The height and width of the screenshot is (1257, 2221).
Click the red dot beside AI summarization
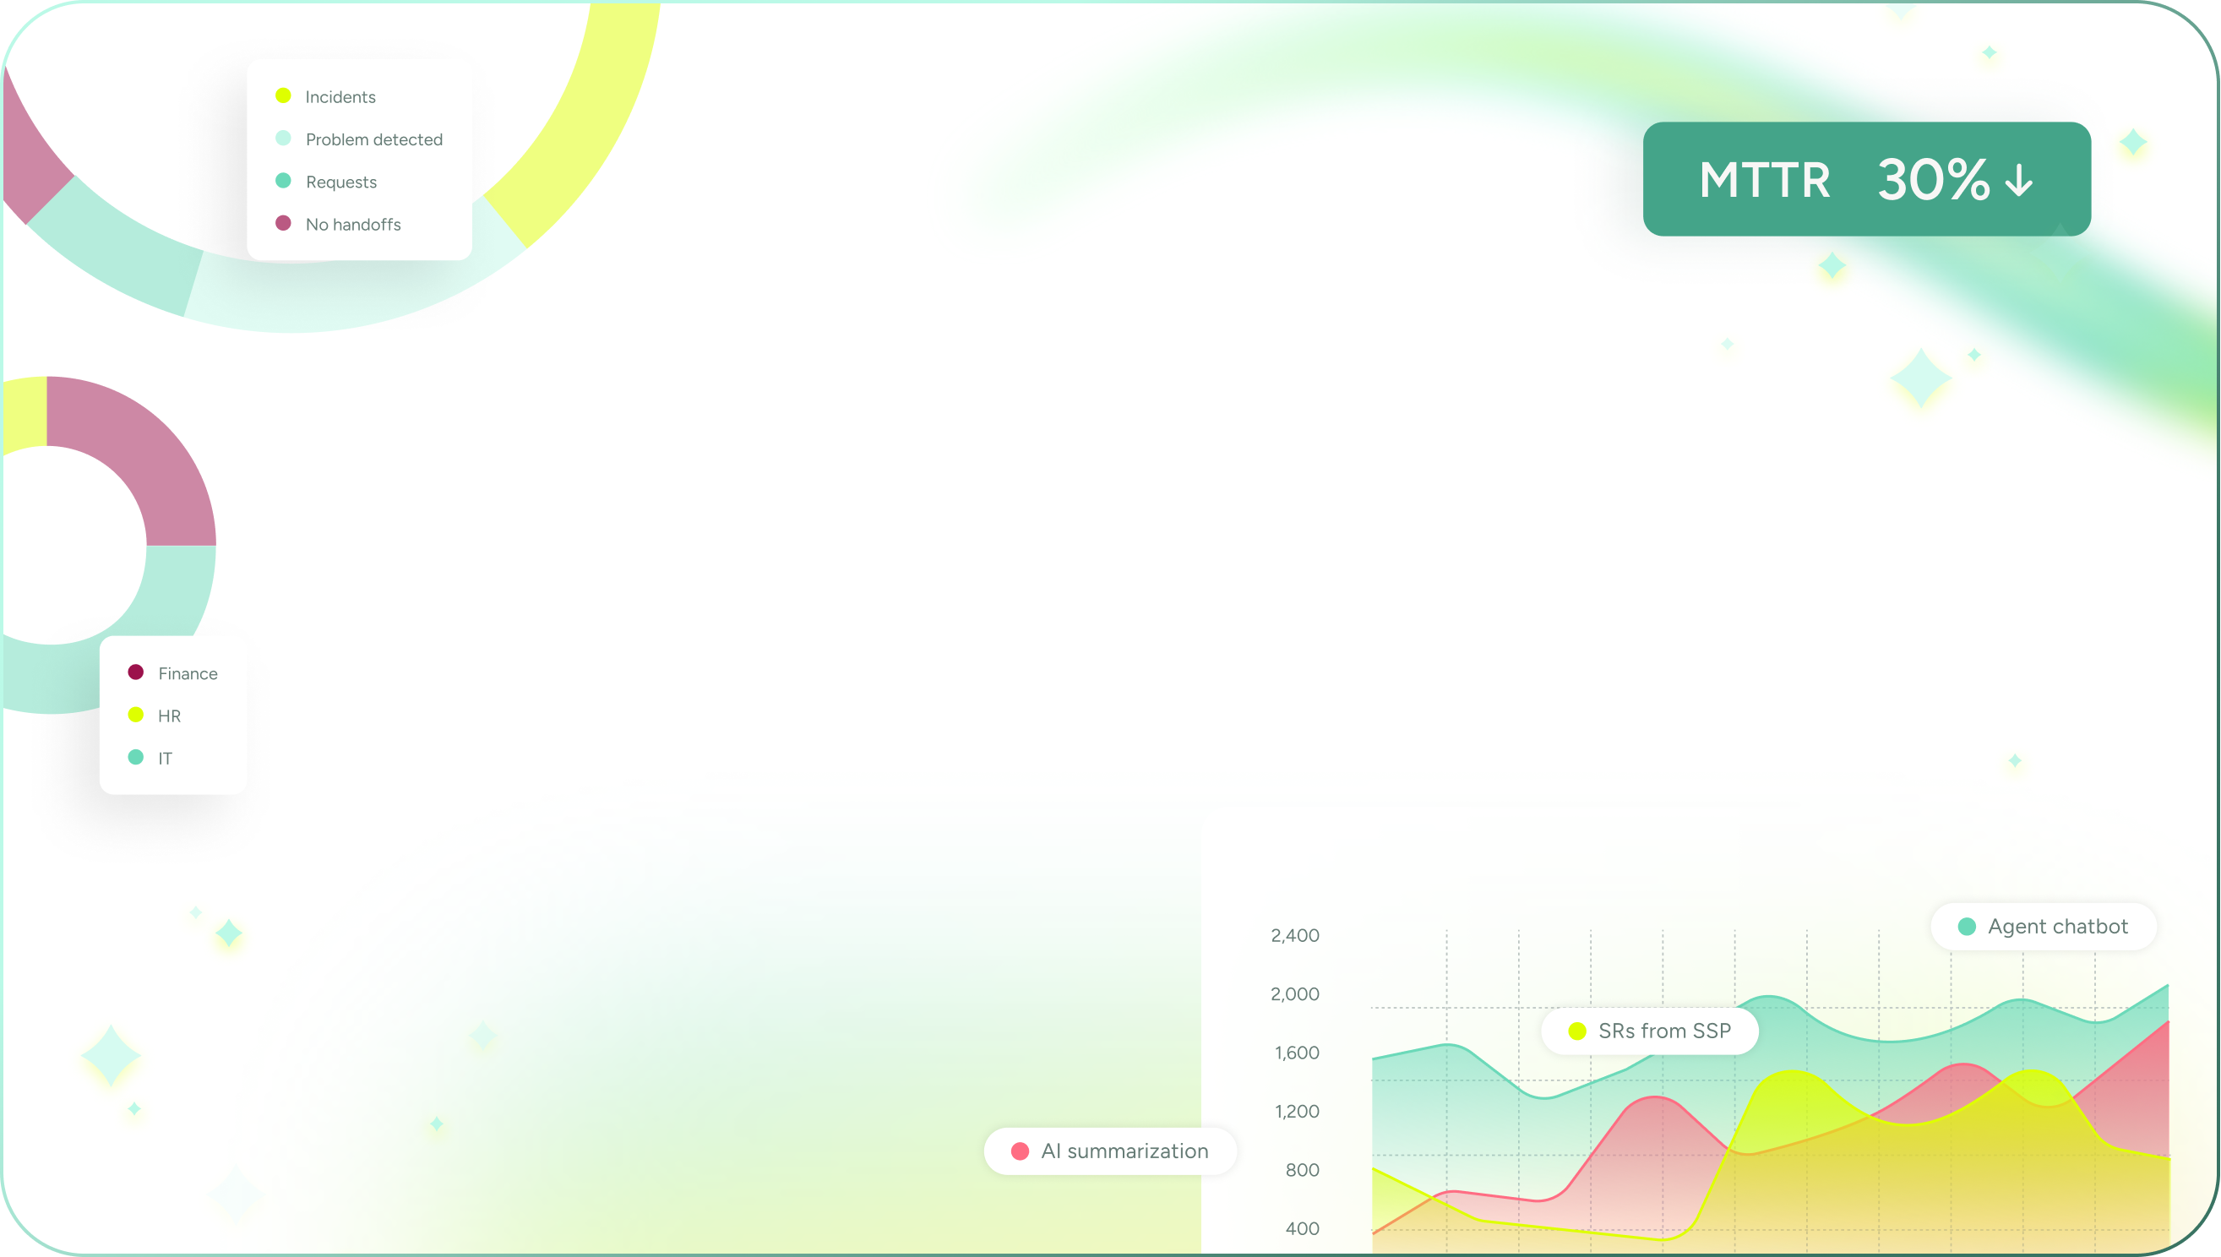pos(1020,1151)
